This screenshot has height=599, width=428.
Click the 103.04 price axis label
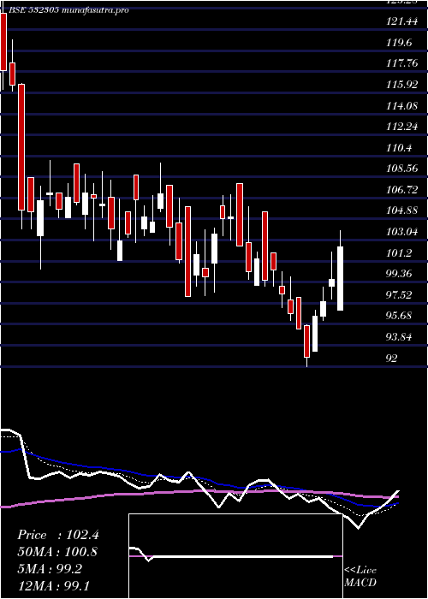401,232
